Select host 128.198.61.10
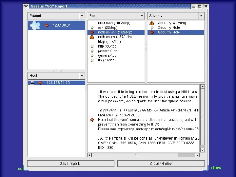 (x=56, y=83)
